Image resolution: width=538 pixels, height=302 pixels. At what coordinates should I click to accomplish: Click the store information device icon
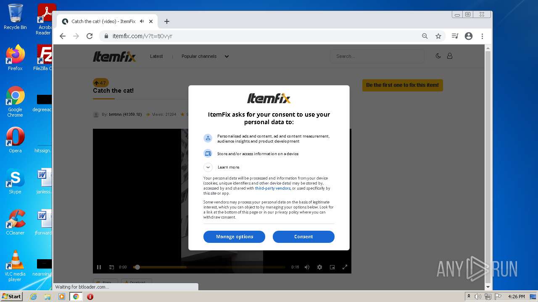coord(208,154)
